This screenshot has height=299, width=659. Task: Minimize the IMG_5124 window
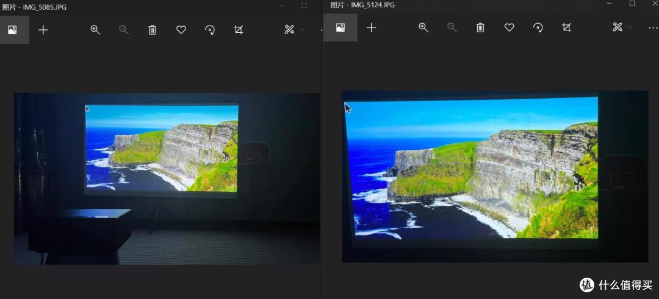click(x=610, y=4)
